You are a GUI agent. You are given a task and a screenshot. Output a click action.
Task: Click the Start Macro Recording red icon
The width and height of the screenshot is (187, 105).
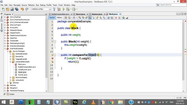pyautogui.click(x=116, y=17)
